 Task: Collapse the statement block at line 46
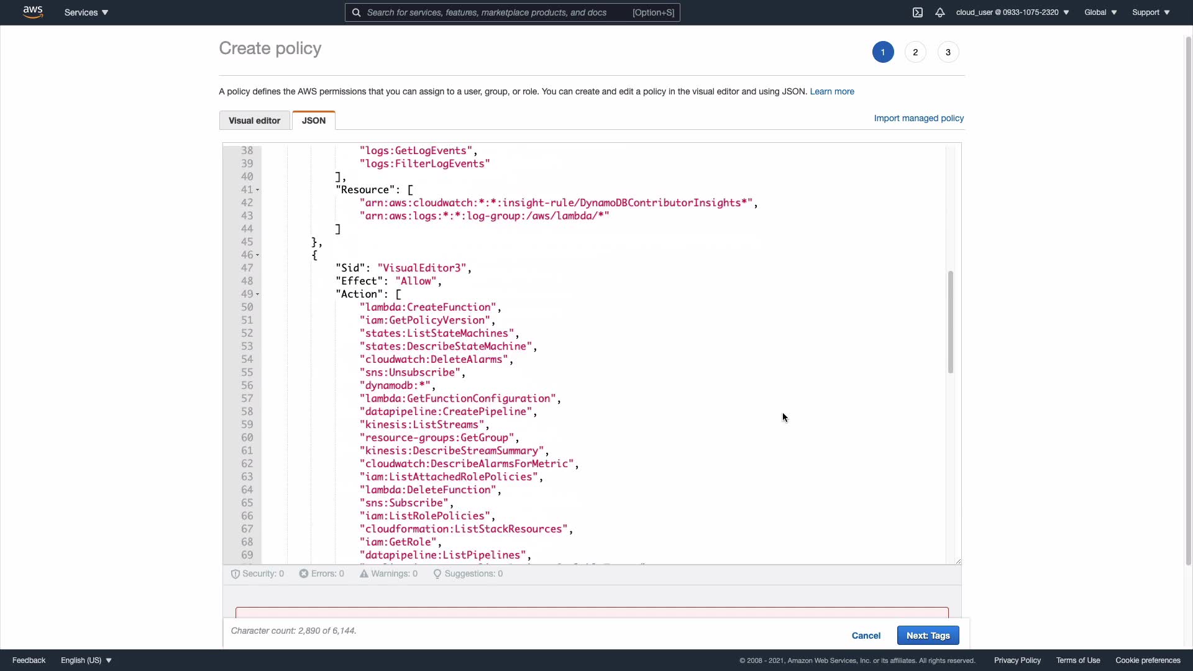point(258,255)
